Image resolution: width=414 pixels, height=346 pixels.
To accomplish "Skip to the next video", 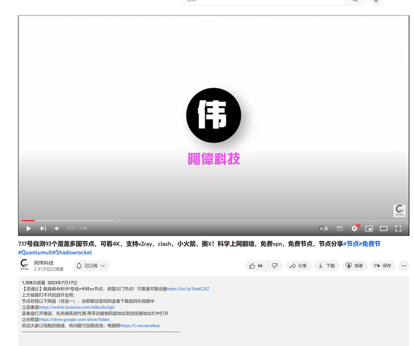I will (x=43, y=229).
